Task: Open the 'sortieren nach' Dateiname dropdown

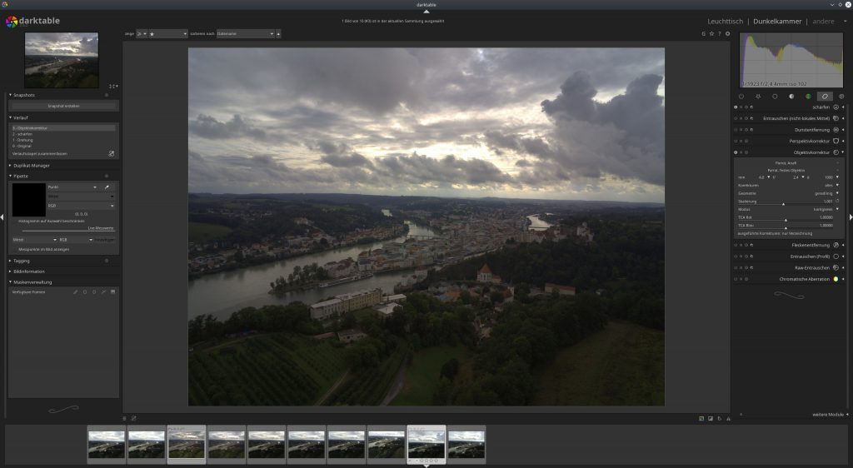Action: (245, 34)
